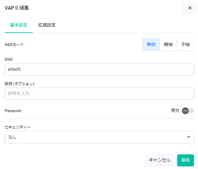The image size is (198, 169).
Task: Click the security dropdown arrow icon
Action: click(x=188, y=137)
